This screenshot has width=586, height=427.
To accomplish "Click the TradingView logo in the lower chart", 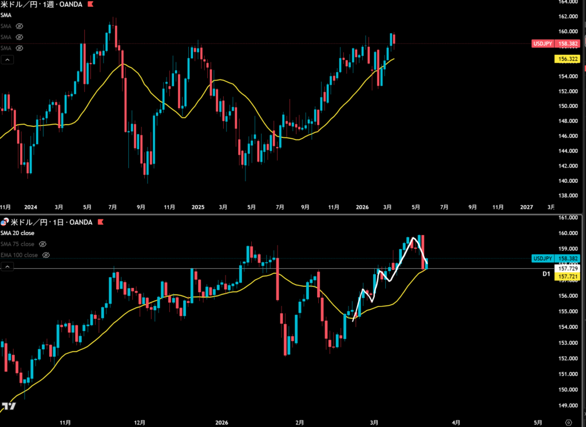I will 8,406.
